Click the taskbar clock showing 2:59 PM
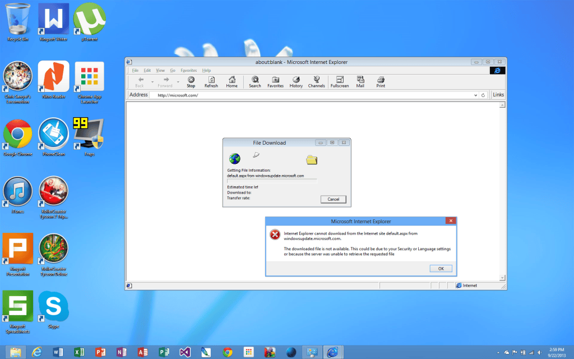Image resolution: width=574 pixels, height=359 pixels. [x=557, y=352]
